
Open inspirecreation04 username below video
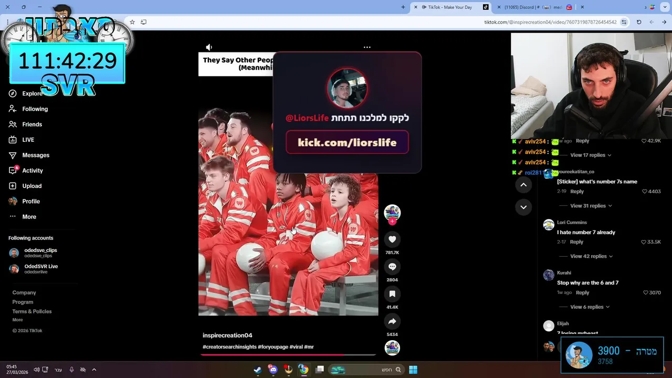pyautogui.click(x=227, y=335)
